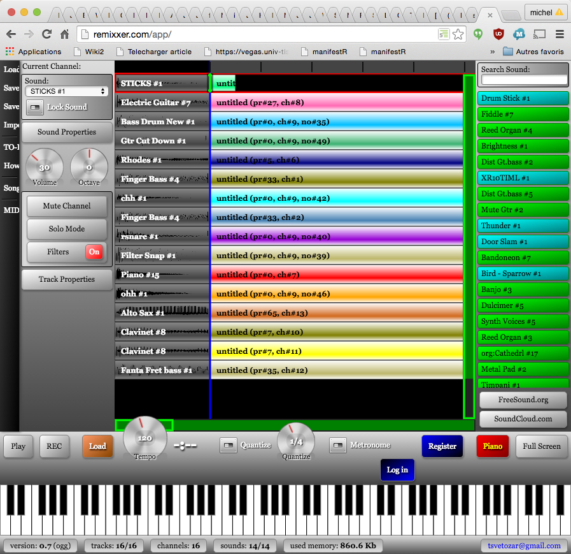Adjust the Volume knob
Viewport: 571px width, 554px height.
[45, 166]
